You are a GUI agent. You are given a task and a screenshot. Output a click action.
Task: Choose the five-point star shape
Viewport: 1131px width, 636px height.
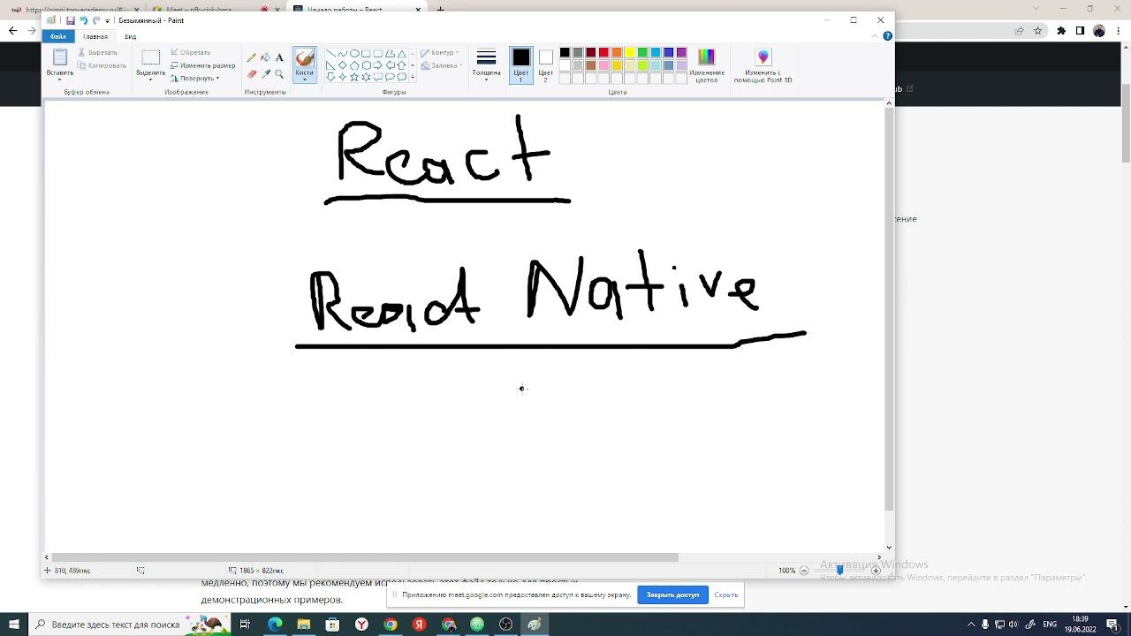354,77
